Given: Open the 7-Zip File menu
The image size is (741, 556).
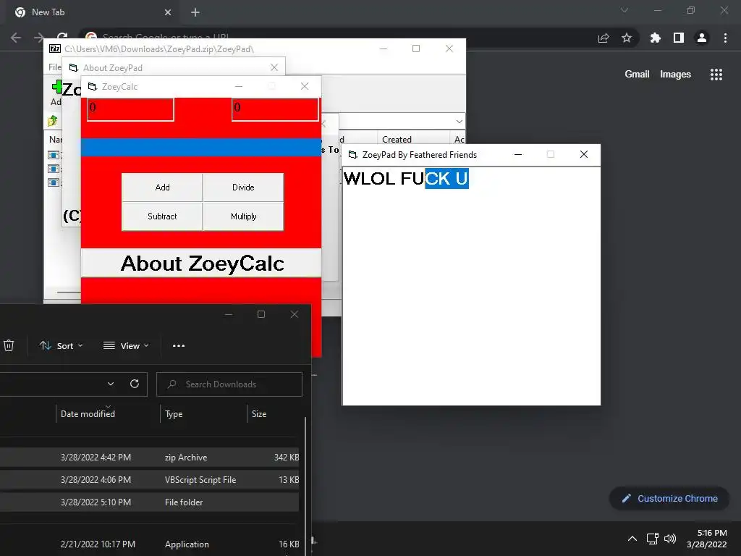Looking at the screenshot, I should point(55,67).
